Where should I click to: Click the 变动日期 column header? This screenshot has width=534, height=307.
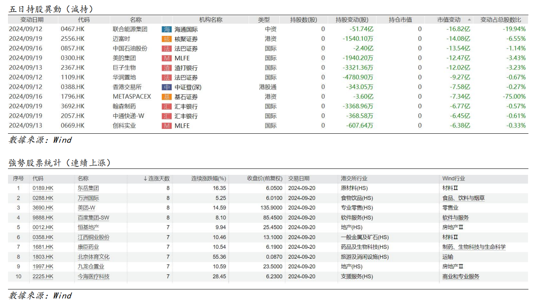32,20
